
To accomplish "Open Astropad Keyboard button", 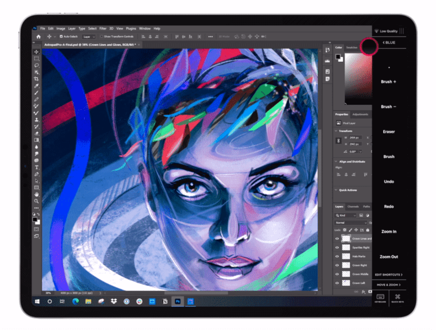I will 380,298.
